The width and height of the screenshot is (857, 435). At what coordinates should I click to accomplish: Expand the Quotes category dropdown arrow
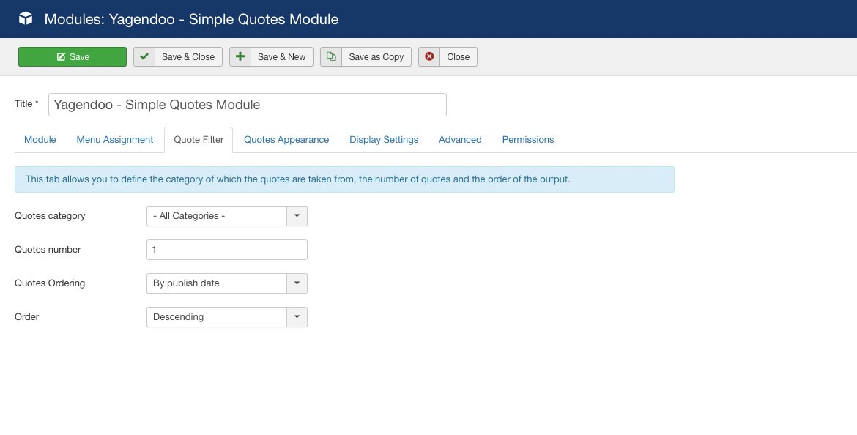tap(297, 216)
